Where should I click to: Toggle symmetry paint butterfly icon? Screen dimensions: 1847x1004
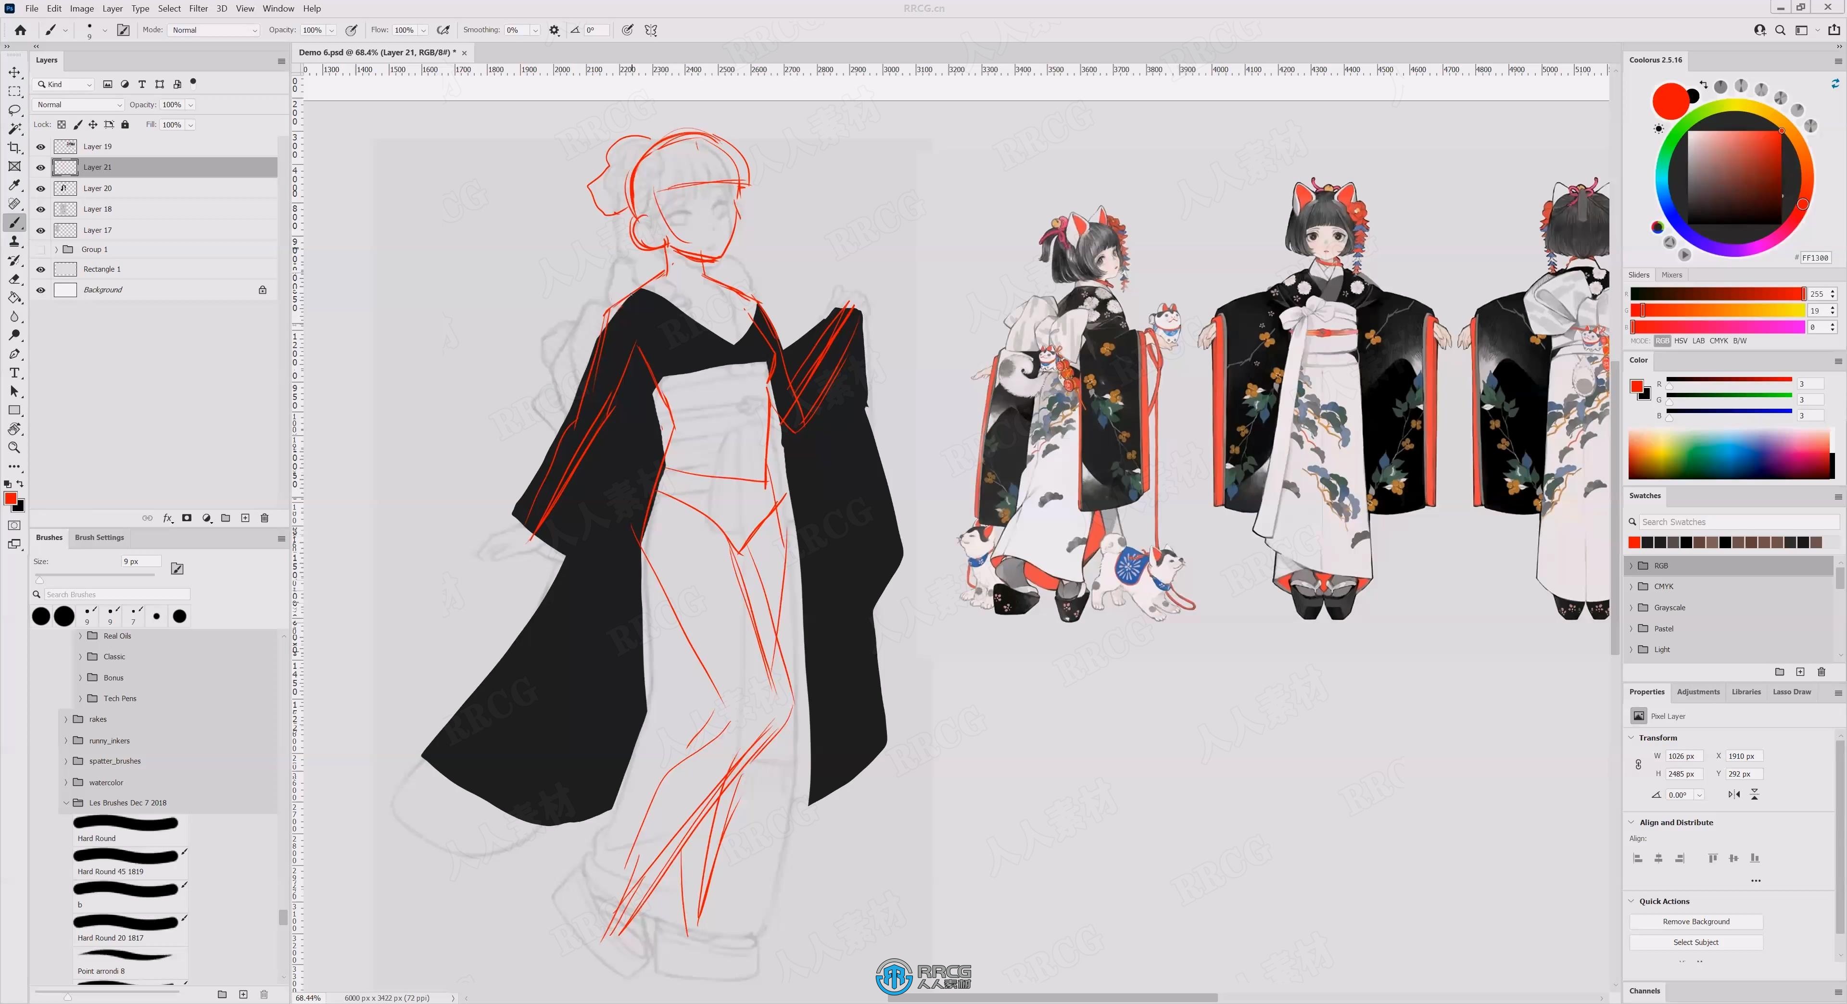coord(651,30)
